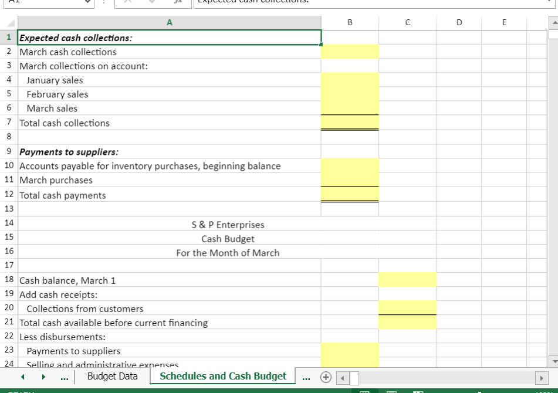This screenshot has height=393, width=558.
Task: Switch to the Budget Data sheet
Action: click(111, 376)
